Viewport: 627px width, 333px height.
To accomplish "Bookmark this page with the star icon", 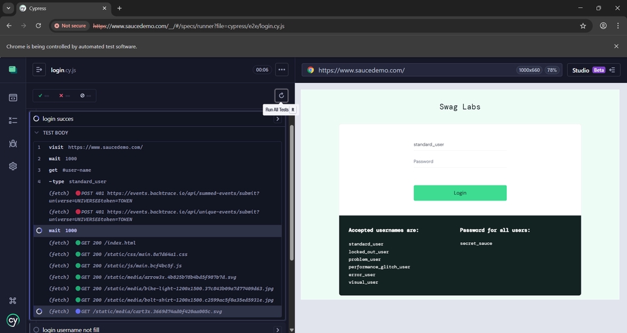I will [583, 26].
